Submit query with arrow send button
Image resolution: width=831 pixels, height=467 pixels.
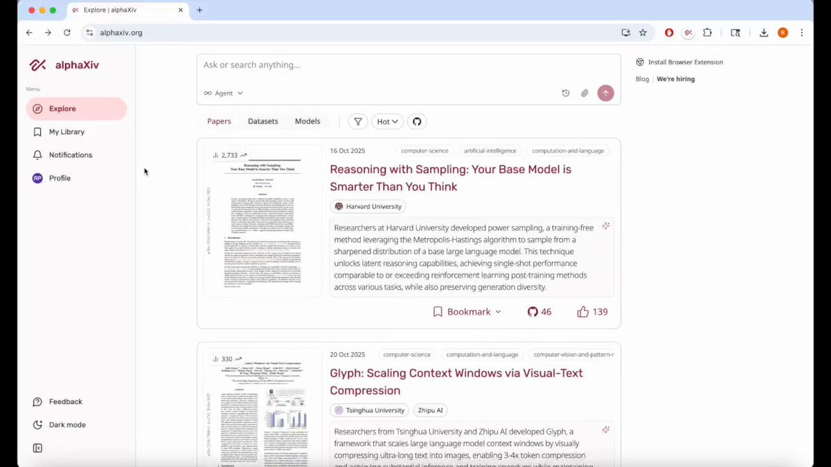pyautogui.click(x=606, y=93)
